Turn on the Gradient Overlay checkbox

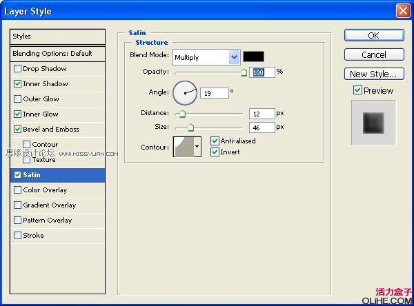pyautogui.click(x=17, y=205)
